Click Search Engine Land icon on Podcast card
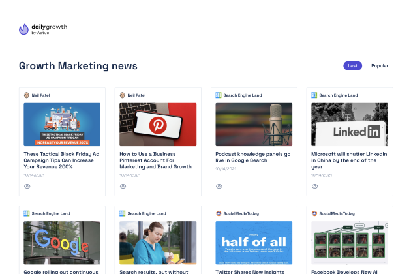This screenshot has height=274, width=411. click(x=219, y=95)
